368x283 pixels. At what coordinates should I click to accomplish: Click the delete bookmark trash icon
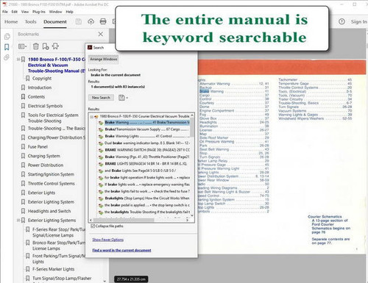point(36,46)
